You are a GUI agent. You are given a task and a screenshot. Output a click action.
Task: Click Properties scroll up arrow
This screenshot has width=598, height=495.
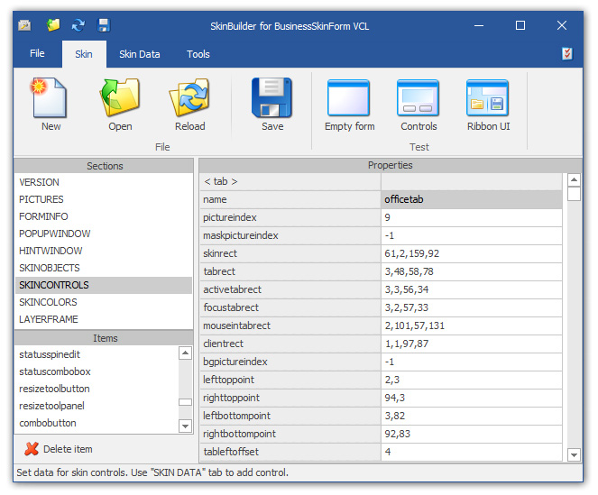(x=574, y=179)
